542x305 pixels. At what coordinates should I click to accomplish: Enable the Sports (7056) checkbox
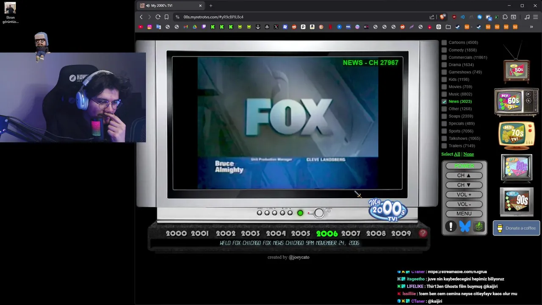click(444, 131)
